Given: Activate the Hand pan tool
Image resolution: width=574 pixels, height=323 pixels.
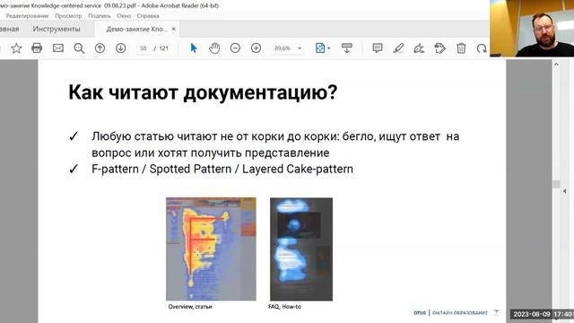Looking at the screenshot, I should point(214,48).
